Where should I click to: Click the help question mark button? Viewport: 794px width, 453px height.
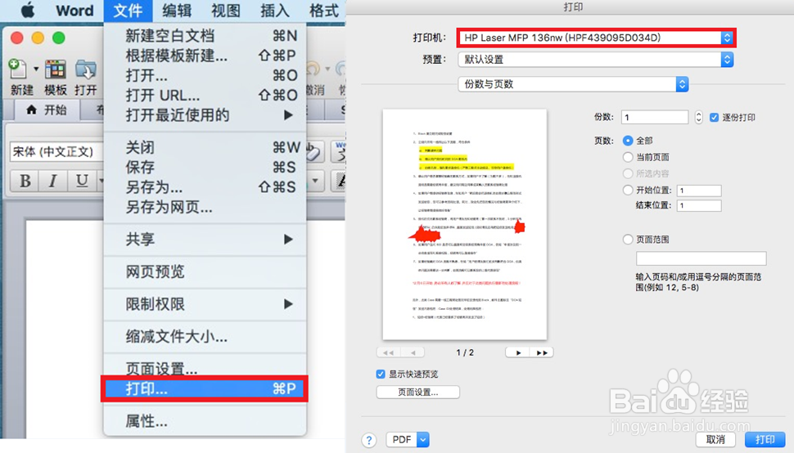[x=369, y=440]
